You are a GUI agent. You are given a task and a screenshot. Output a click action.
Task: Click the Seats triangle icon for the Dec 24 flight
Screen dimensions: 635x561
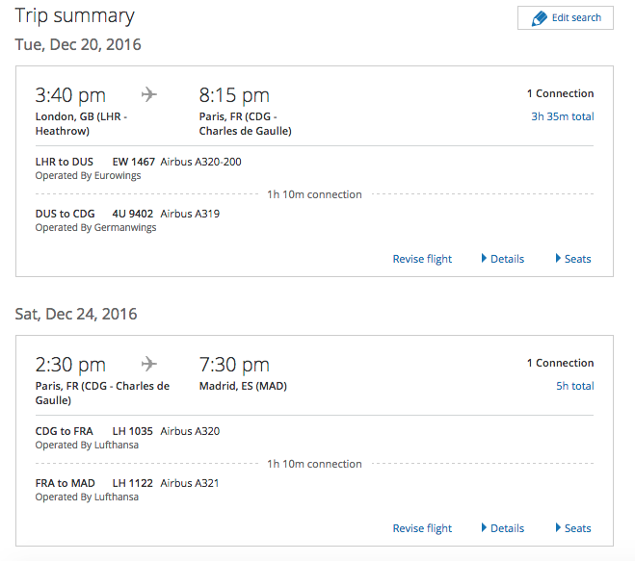(558, 527)
